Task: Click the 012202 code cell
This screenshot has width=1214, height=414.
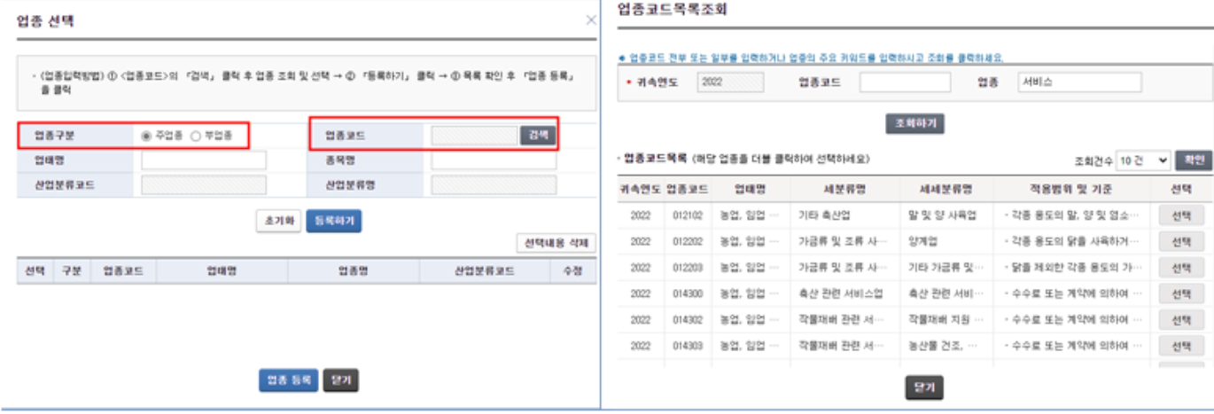Action: coord(688,242)
